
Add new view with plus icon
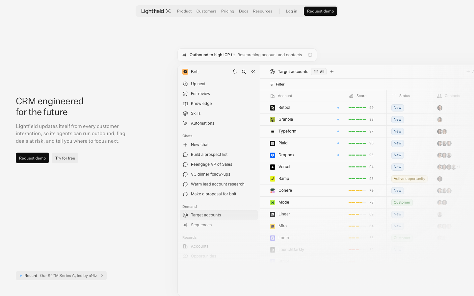tap(332, 72)
